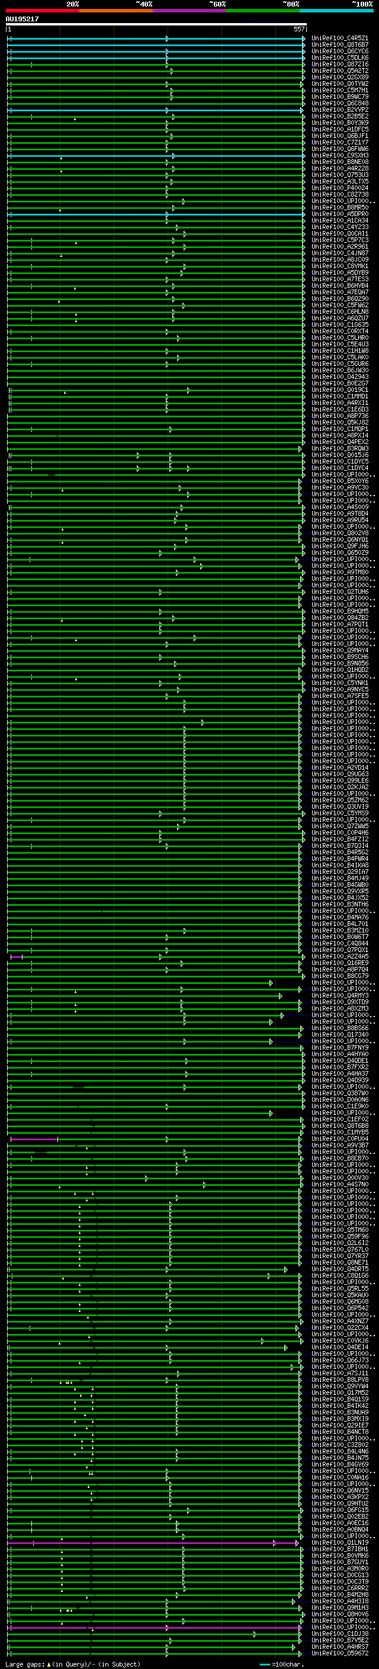Image resolution: width=379 pixels, height=1669 pixels.
Task: Select hit label UniRef100_Q59F96
Action: click(x=339, y=1237)
